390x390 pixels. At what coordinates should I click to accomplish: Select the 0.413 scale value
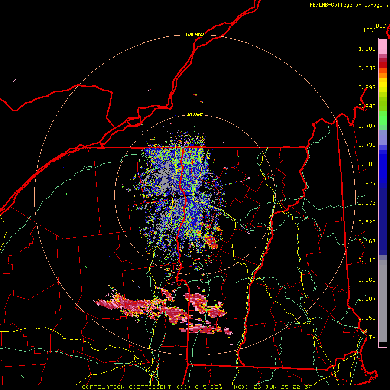[367, 260]
